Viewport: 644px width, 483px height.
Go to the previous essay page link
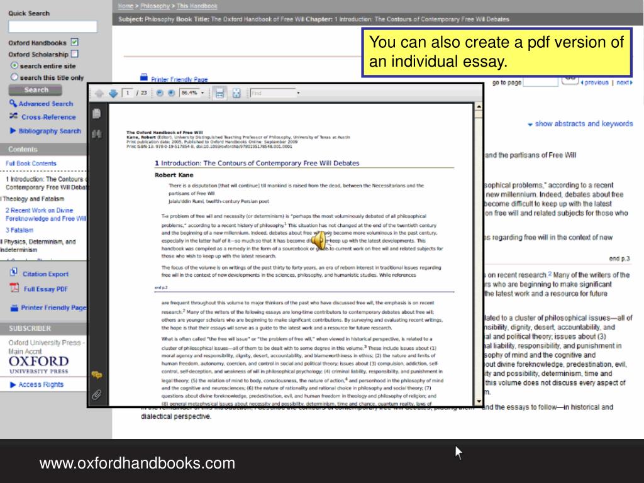click(x=595, y=82)
